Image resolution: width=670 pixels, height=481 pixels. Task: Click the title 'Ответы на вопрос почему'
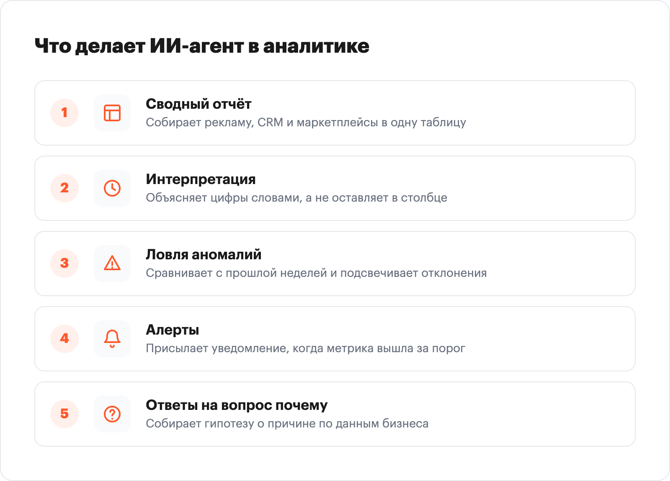pos(237,405)
